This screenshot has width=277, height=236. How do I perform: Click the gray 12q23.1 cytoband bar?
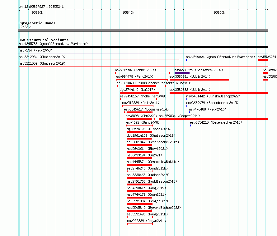(143, 30)
